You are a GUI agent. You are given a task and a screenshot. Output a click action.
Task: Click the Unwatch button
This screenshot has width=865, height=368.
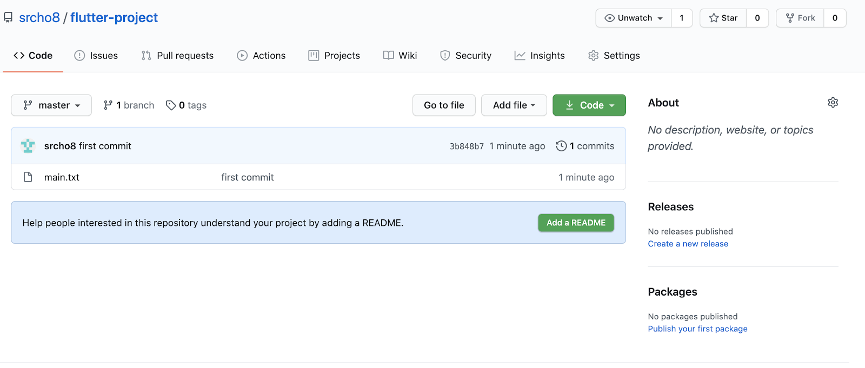[x=634, y=18]
